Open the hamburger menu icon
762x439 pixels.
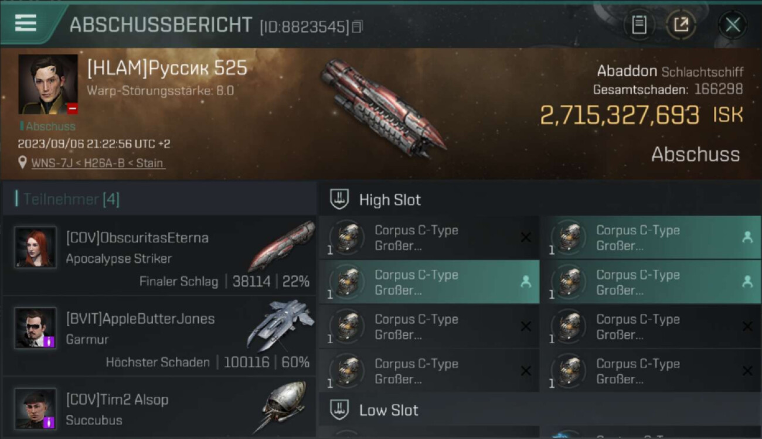click(x=25, y=23)
